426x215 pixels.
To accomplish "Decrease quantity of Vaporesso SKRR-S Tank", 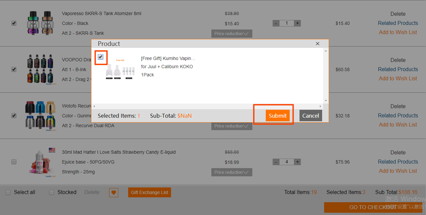I will pos(276,23).
